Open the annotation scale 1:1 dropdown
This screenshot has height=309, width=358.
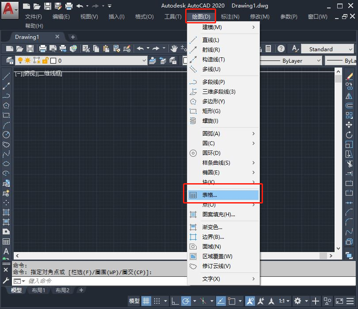284,301
